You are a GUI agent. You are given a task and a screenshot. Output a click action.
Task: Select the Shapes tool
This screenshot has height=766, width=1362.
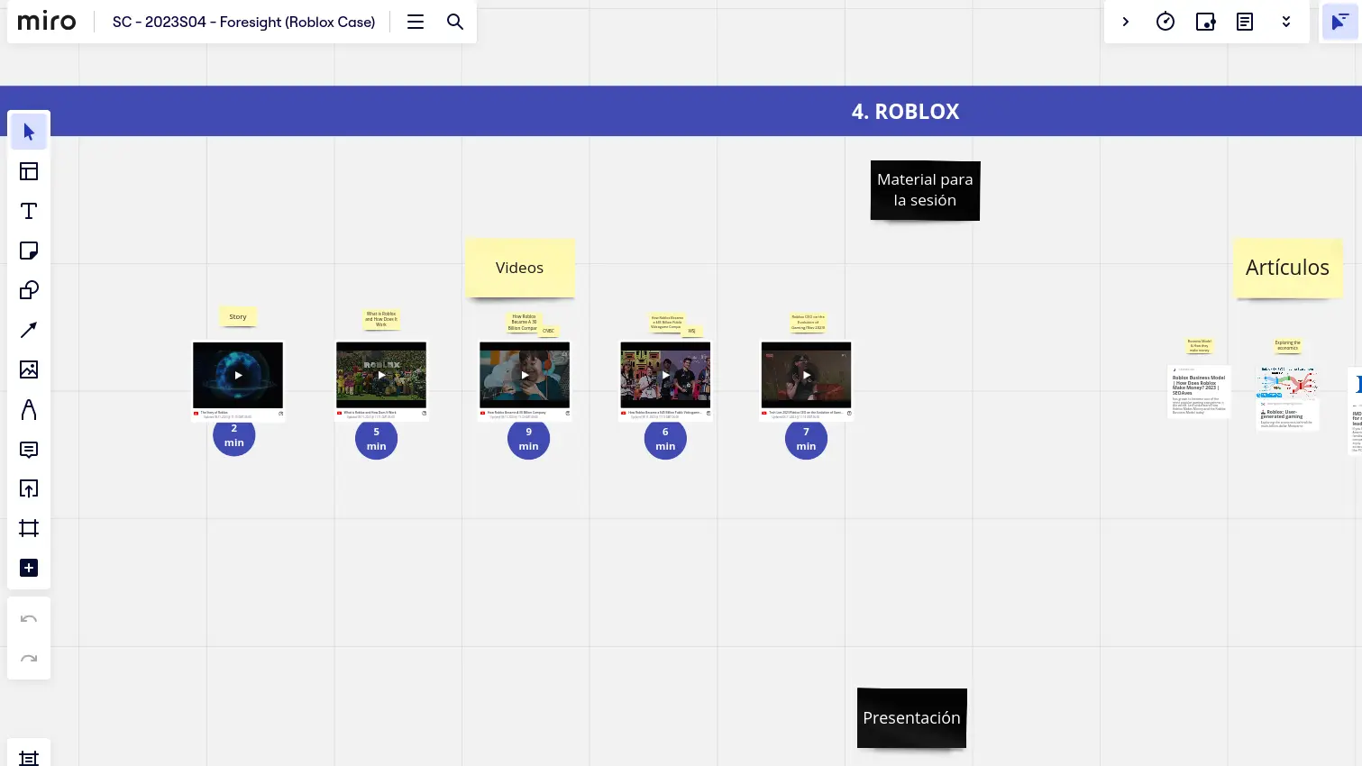tap(29, 290)
